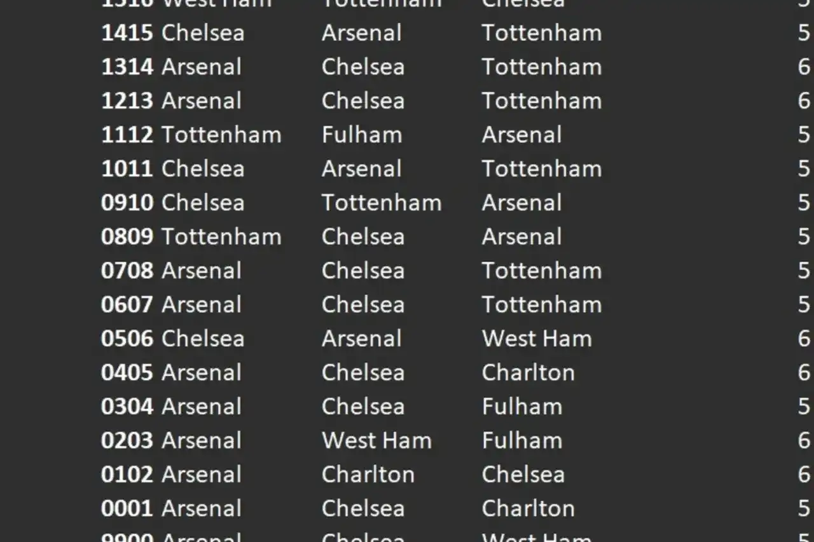Select the 0708 season label
The image size is (814, 542).
click(127, 271)
